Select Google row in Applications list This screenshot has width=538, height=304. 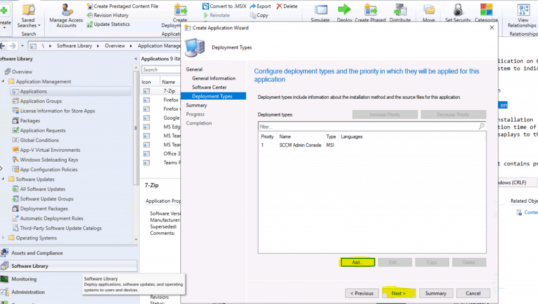tap(161, 118)
